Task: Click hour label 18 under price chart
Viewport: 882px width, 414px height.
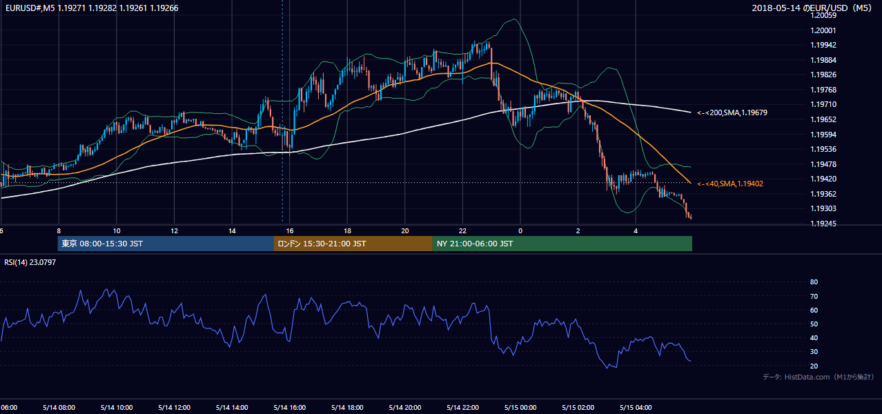Action: tap(348, 230)
